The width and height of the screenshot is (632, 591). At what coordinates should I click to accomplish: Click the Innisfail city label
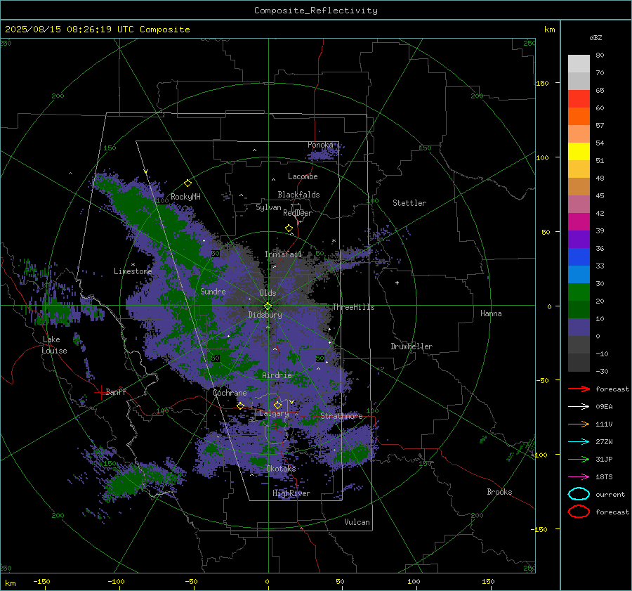pyautogui.click(x=284, y=254)
